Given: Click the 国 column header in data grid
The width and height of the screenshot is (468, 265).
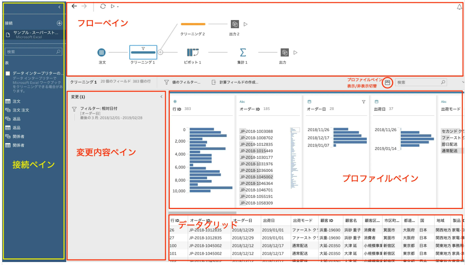Looking at the screenshot, I should click(422, 221).
